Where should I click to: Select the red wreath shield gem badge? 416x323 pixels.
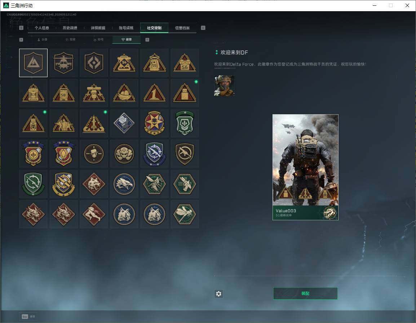[x=63, y=154]
